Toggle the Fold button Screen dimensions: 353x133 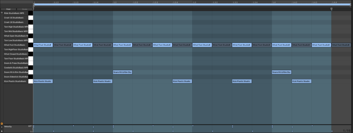[8, 9]
